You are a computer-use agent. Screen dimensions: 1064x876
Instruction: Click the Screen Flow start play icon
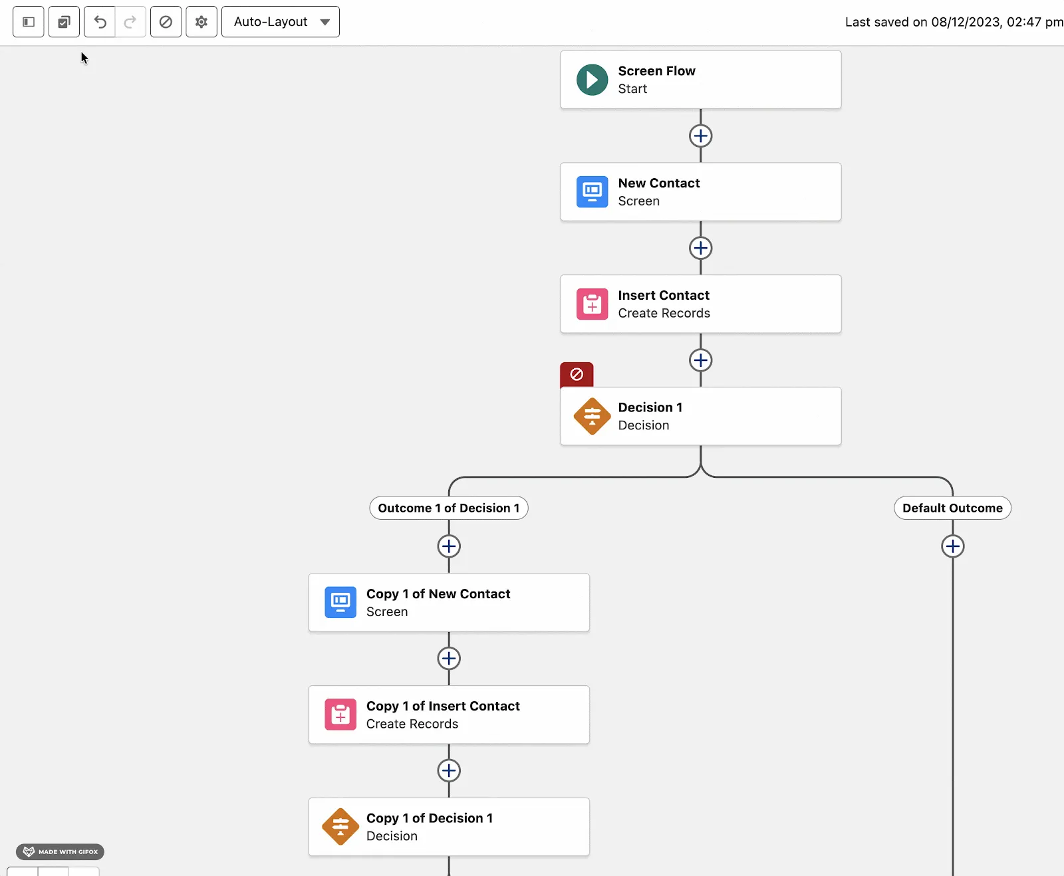592,80
